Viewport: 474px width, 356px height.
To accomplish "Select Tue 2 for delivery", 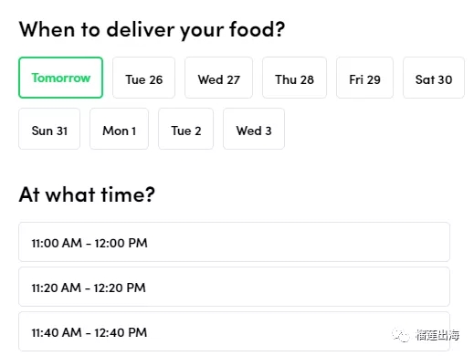I will (x=185, y=129).
